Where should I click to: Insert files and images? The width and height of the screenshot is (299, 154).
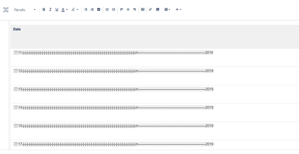click(158, 9)
